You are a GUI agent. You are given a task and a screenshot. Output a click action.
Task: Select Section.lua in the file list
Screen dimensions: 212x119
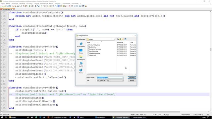(x=92, y=56)
